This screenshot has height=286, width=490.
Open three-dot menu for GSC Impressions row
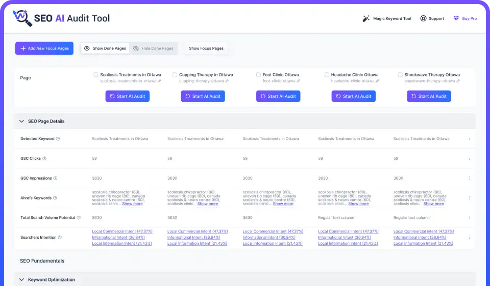[470, 178]
